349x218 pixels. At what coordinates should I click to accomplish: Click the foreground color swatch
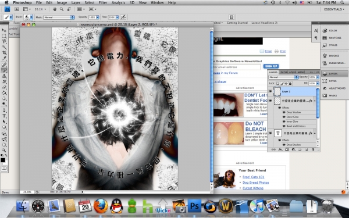coord(3,160)
